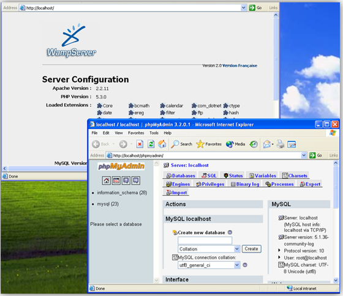The width and height of the screenshot is (343, 296).
Task: Select mysql (23) database in sidebar
Action: pos(108,204)
